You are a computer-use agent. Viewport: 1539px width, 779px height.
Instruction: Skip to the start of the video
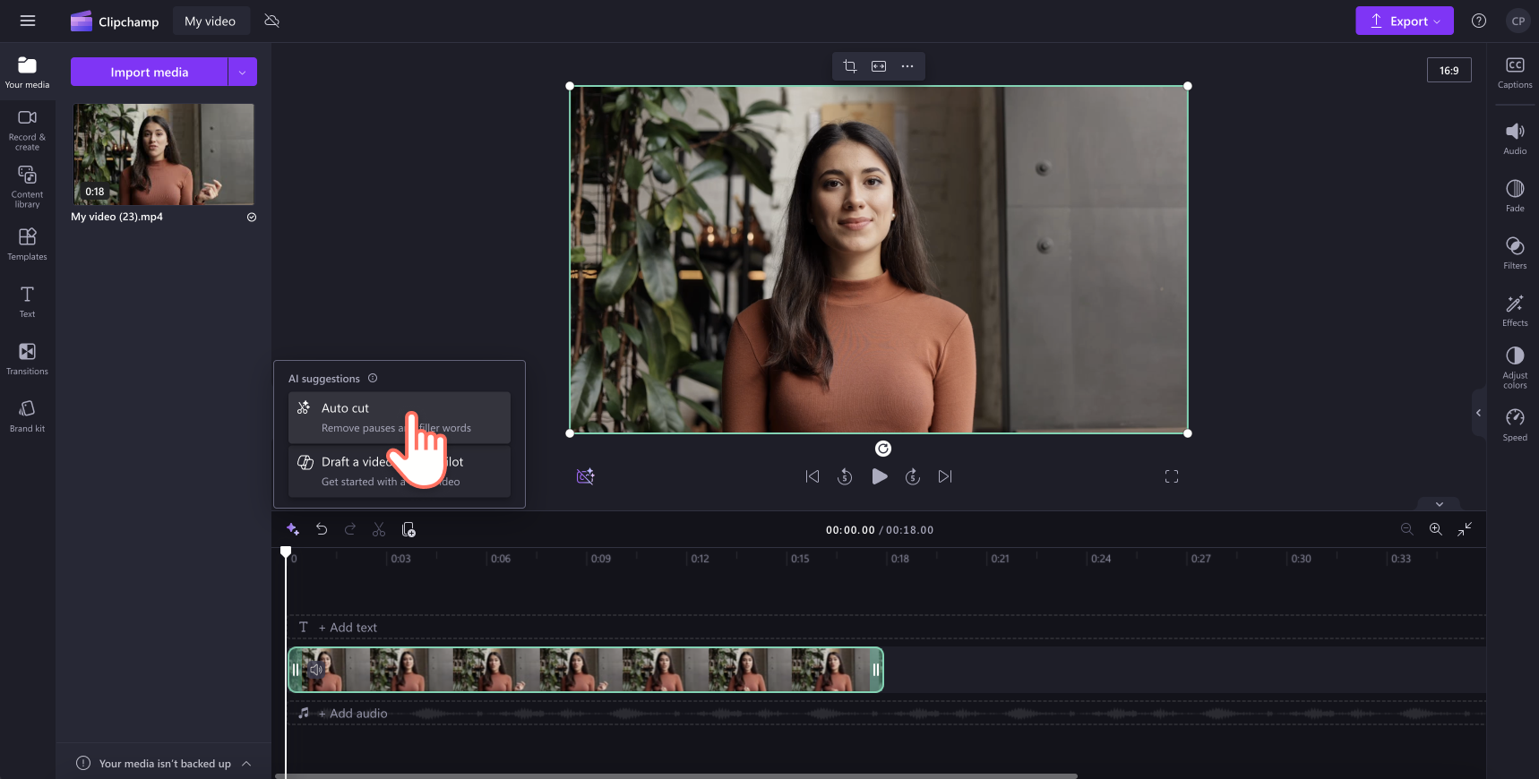(x=812, y=476)
